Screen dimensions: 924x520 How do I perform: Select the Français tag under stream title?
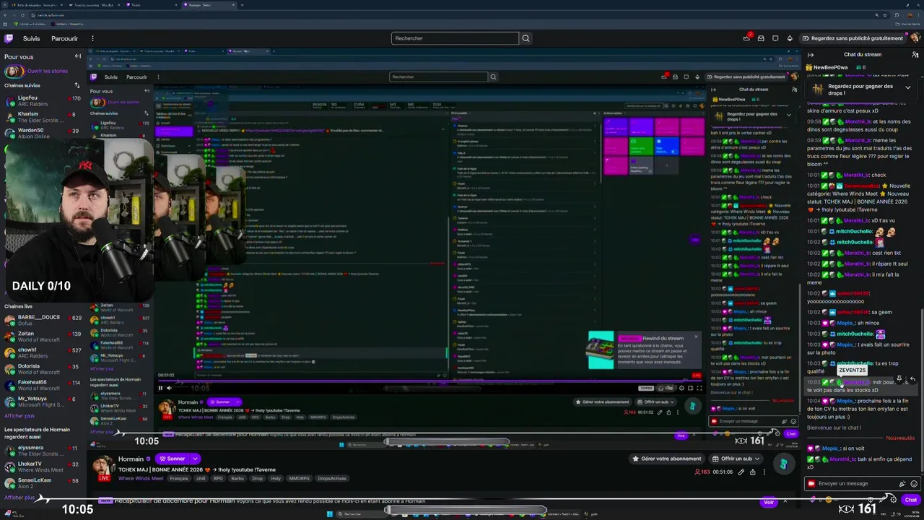click(x=178, y=479)
